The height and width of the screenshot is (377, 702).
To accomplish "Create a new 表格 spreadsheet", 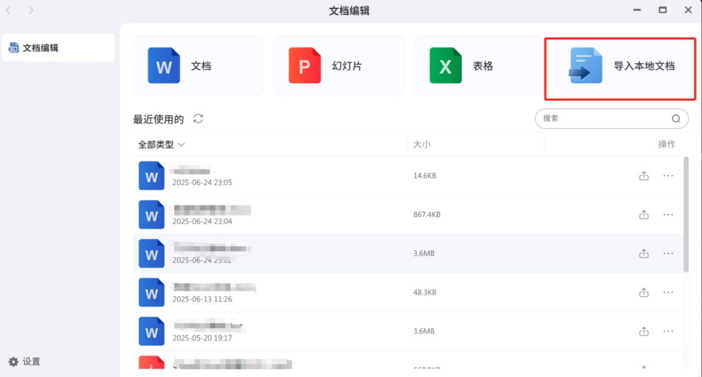I will click(x=480, y=66).
